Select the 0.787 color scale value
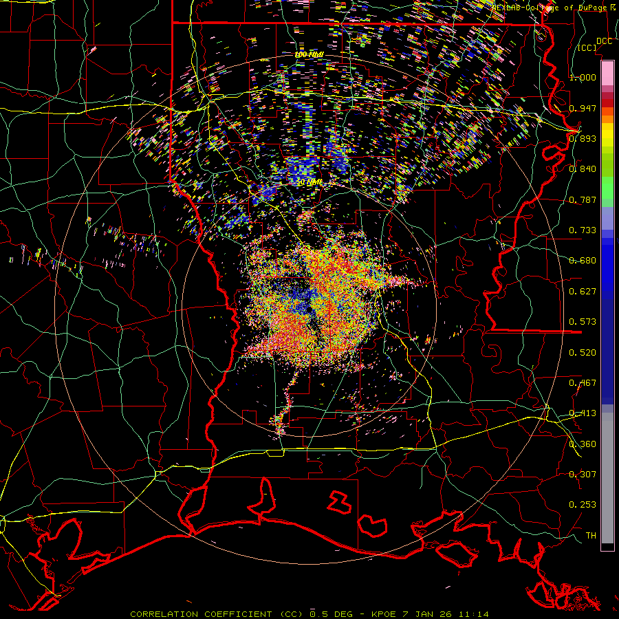 tap(583, 199)
